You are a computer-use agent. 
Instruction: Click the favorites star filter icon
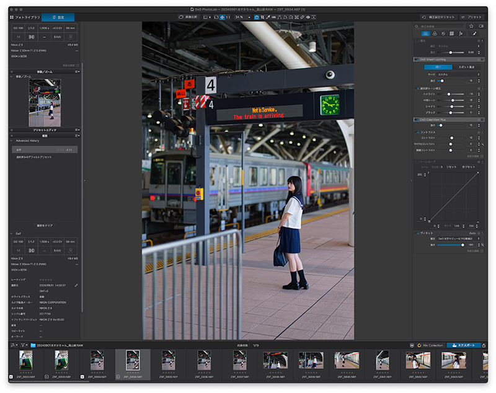pyautogui.click(x=471, y=26)
